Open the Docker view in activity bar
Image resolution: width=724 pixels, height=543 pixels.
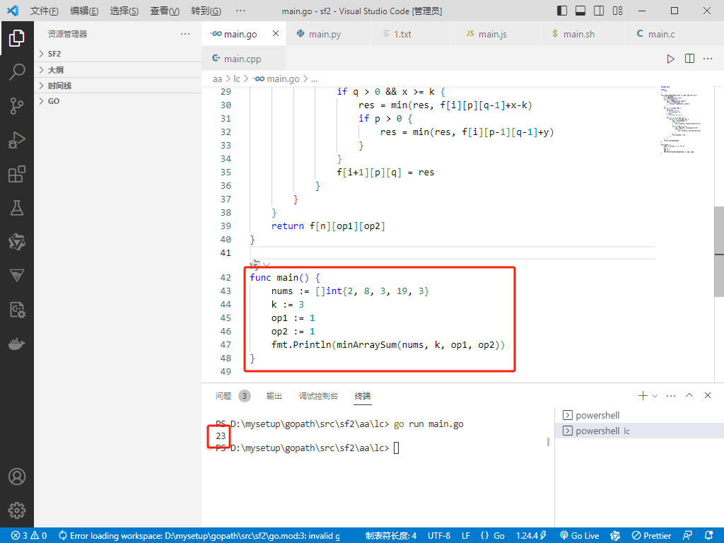17,344
